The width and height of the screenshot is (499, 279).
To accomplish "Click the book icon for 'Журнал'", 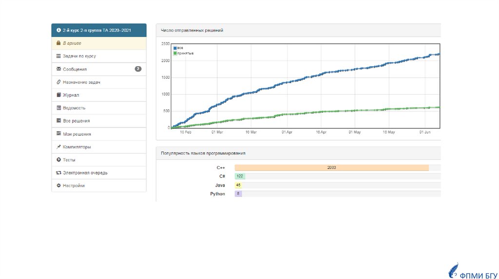I will pos(58,95).
